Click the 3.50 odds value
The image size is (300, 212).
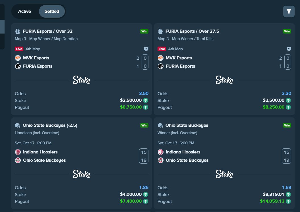144,93
